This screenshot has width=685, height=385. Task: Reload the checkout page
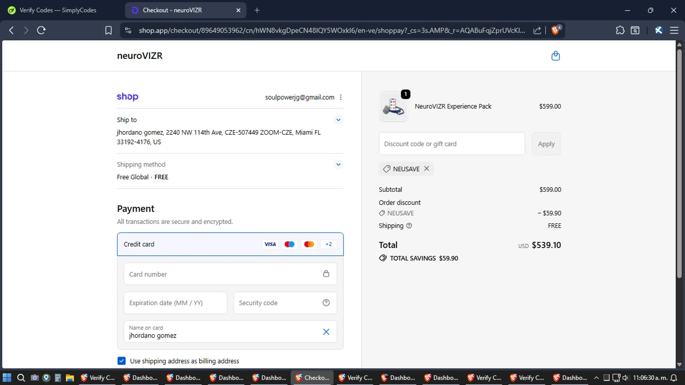coord(41,30)
